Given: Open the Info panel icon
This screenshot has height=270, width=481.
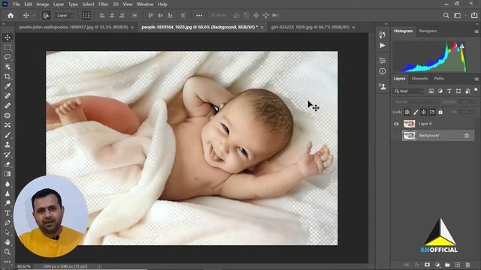Looking at the screenshot, I should (383, 71).
